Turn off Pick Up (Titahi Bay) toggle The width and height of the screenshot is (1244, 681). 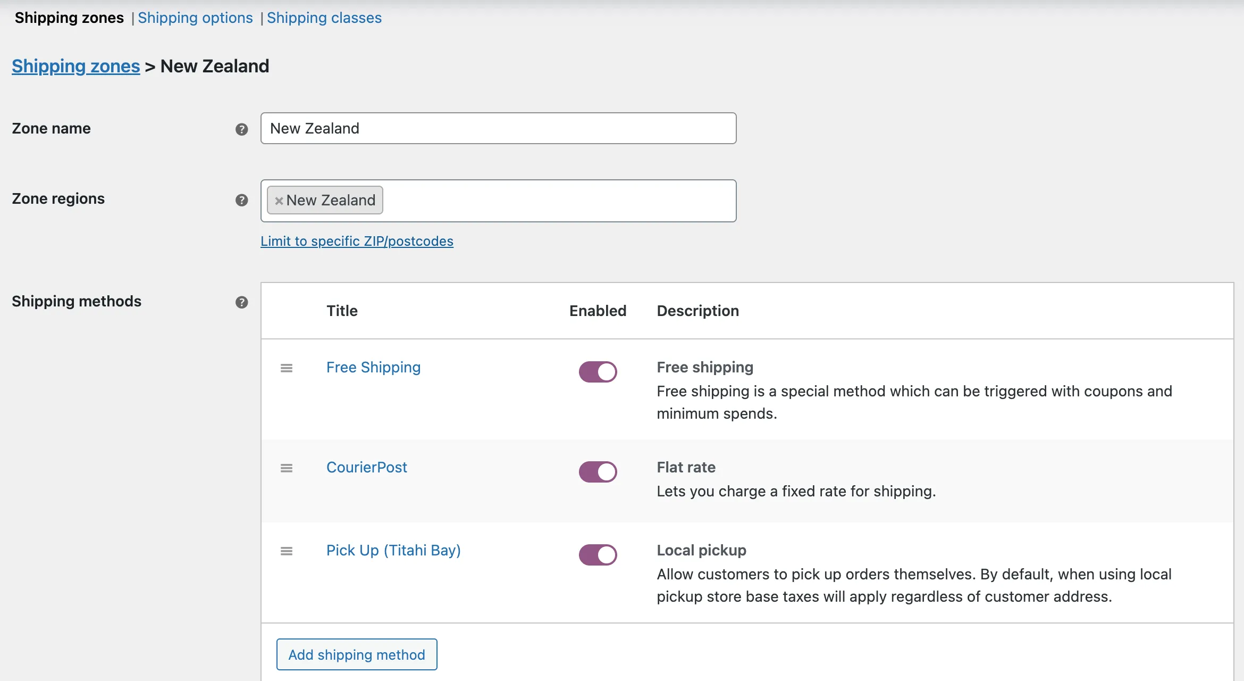tap(598, 555)
